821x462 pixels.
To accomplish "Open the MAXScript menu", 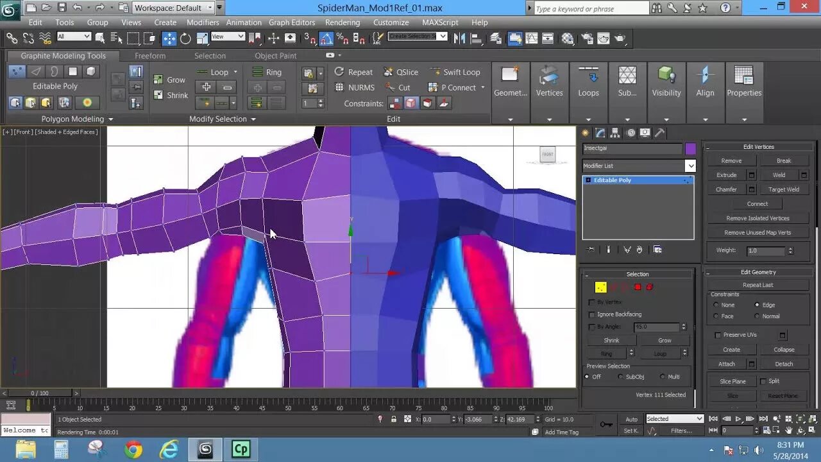I will point(440,22).
